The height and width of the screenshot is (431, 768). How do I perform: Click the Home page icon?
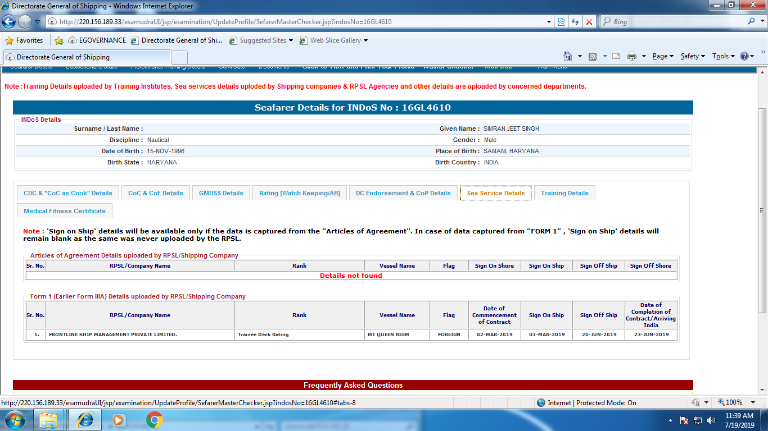click(568, 56)
